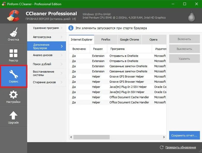Click the Выключить button

coord(184,49)
